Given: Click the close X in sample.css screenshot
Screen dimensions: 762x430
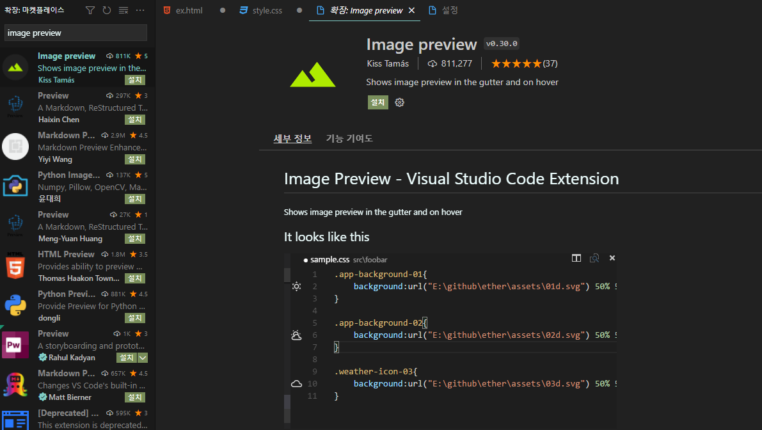Looking at the screenshot, I should pos(612,258).
